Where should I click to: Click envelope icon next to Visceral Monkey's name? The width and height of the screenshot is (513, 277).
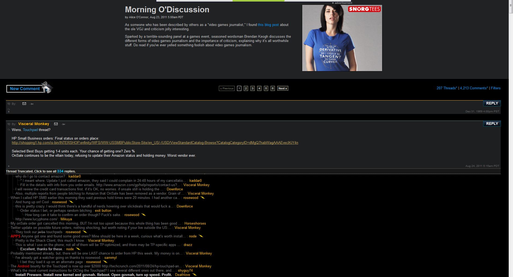tap(56, 124)
